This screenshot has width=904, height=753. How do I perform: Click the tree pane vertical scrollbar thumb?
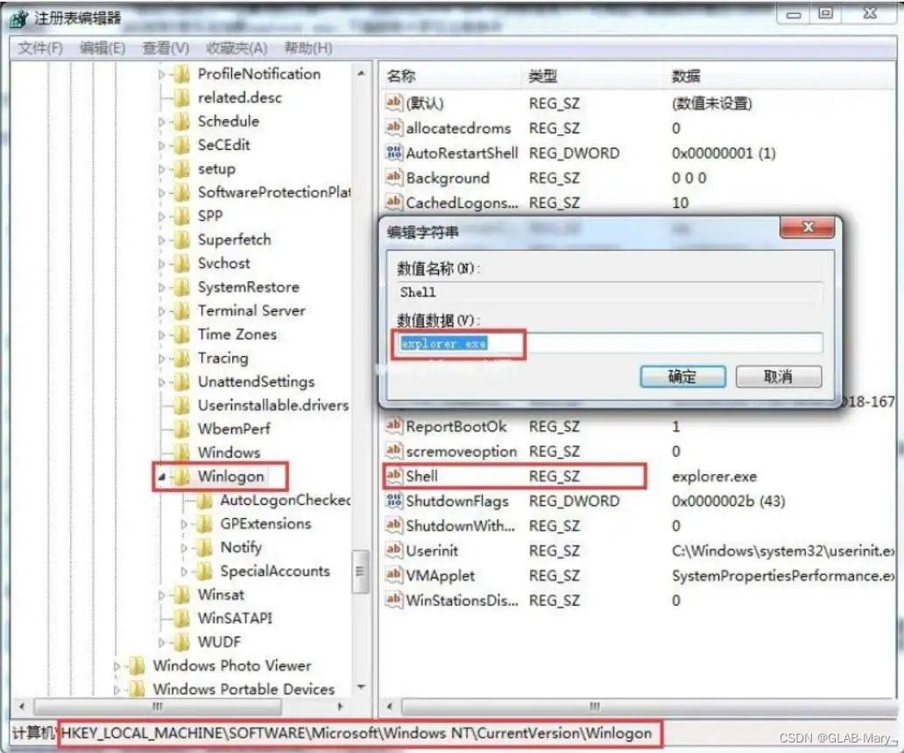click(360, 571)
